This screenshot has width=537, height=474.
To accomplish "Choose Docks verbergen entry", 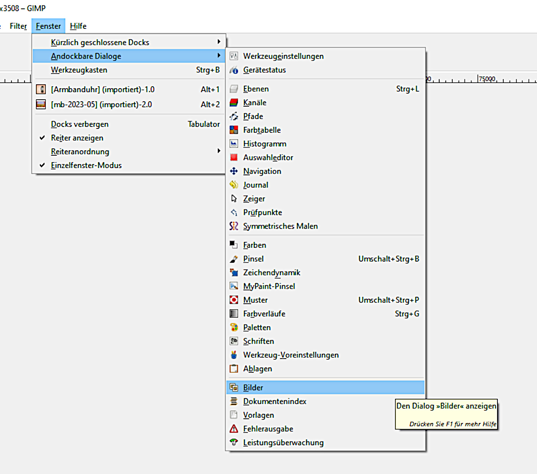I will [x=129, y=124].
